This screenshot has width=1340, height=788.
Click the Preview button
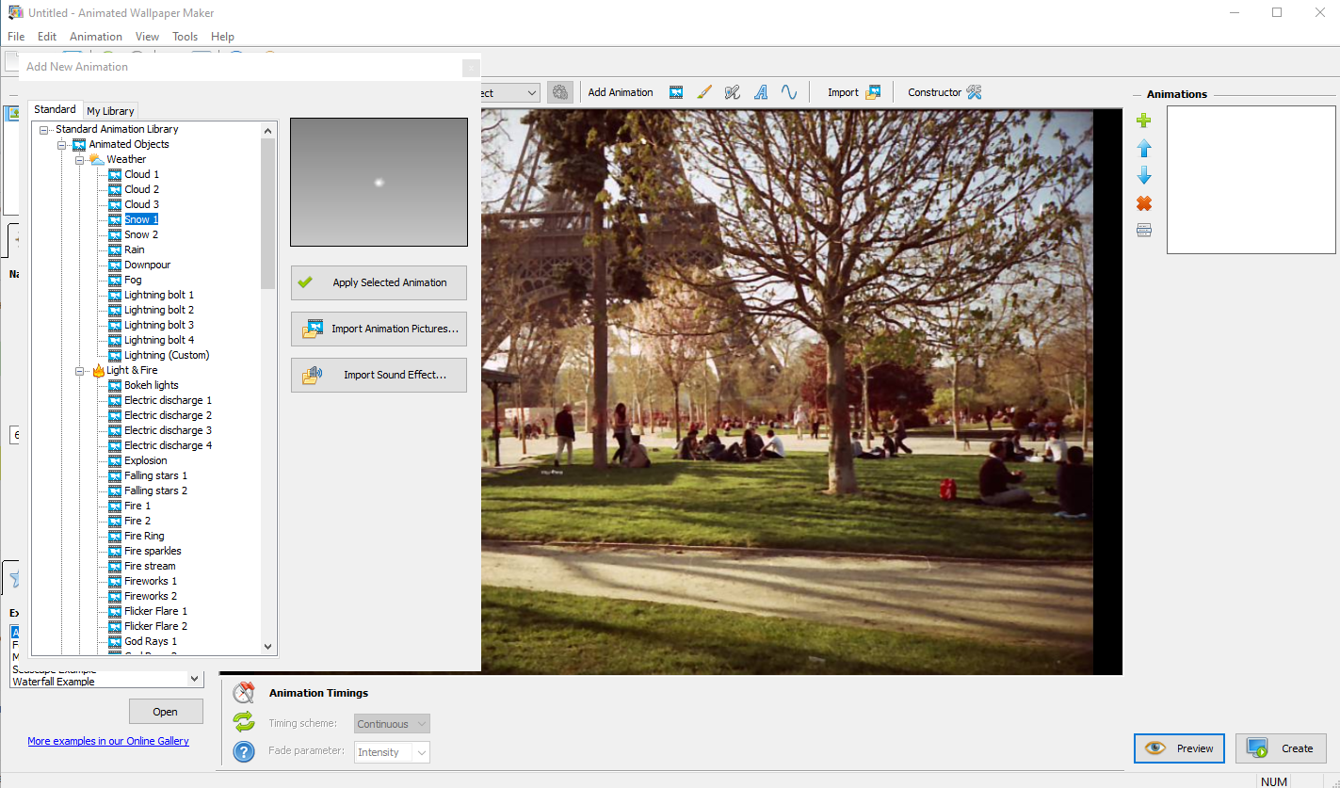1179,748
